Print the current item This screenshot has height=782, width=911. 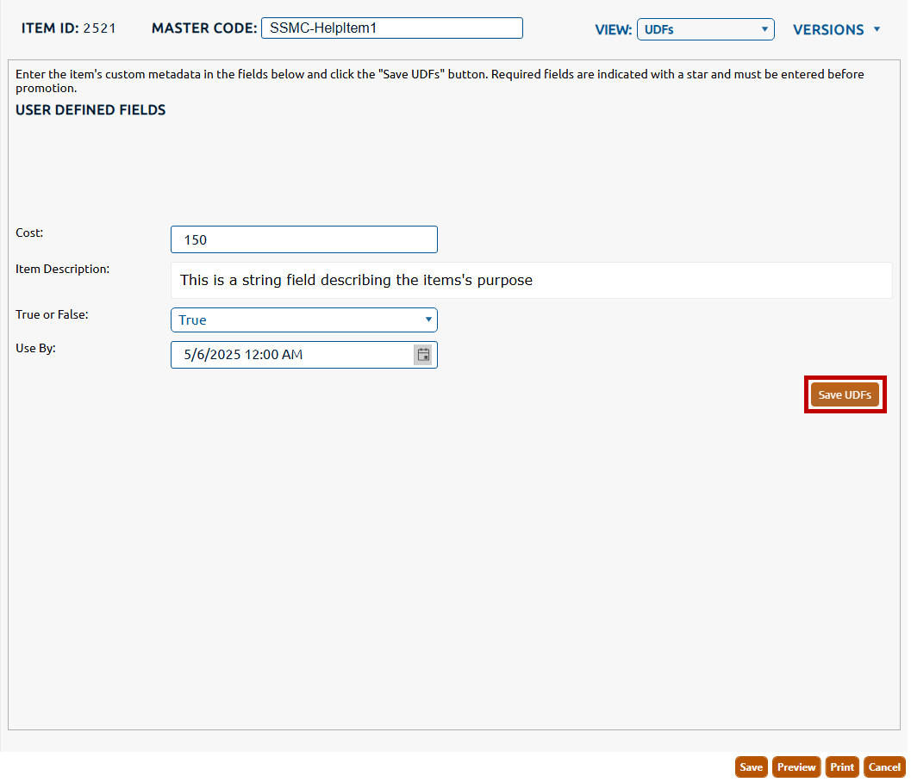point(842,767)
